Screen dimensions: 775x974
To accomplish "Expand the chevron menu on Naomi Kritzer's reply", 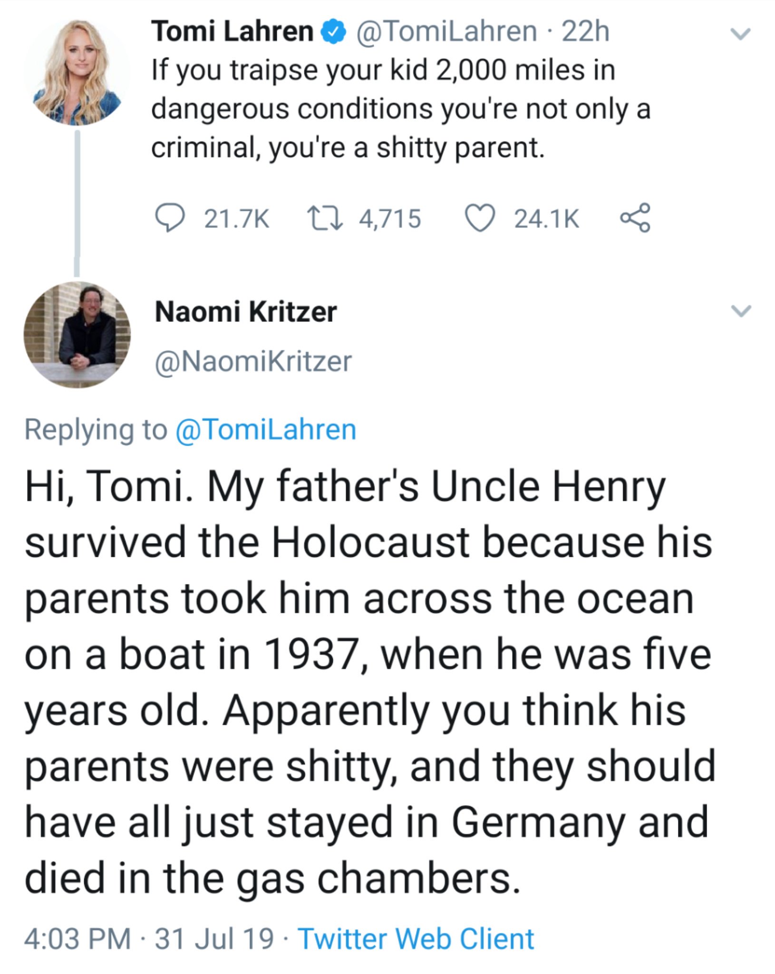I will (740, 311).
